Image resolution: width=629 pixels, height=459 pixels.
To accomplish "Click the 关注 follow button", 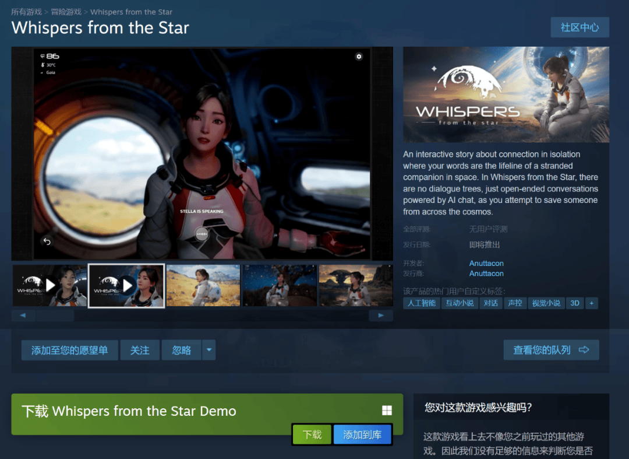I will [x=140, y=350].
